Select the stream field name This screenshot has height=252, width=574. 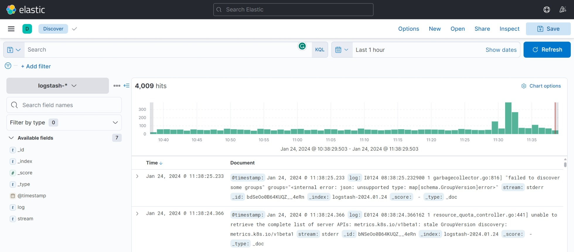(25, 219)
